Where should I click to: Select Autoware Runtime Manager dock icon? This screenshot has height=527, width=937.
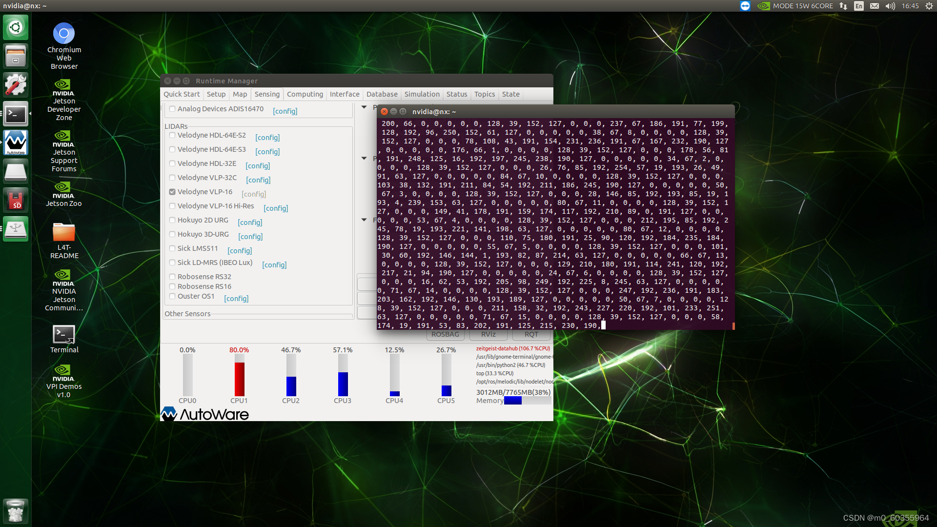pyautogui.click(x=16, y=142)
